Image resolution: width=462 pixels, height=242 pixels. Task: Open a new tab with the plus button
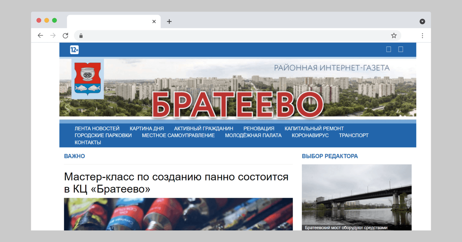pyautogui.click(x=169, y=21)
